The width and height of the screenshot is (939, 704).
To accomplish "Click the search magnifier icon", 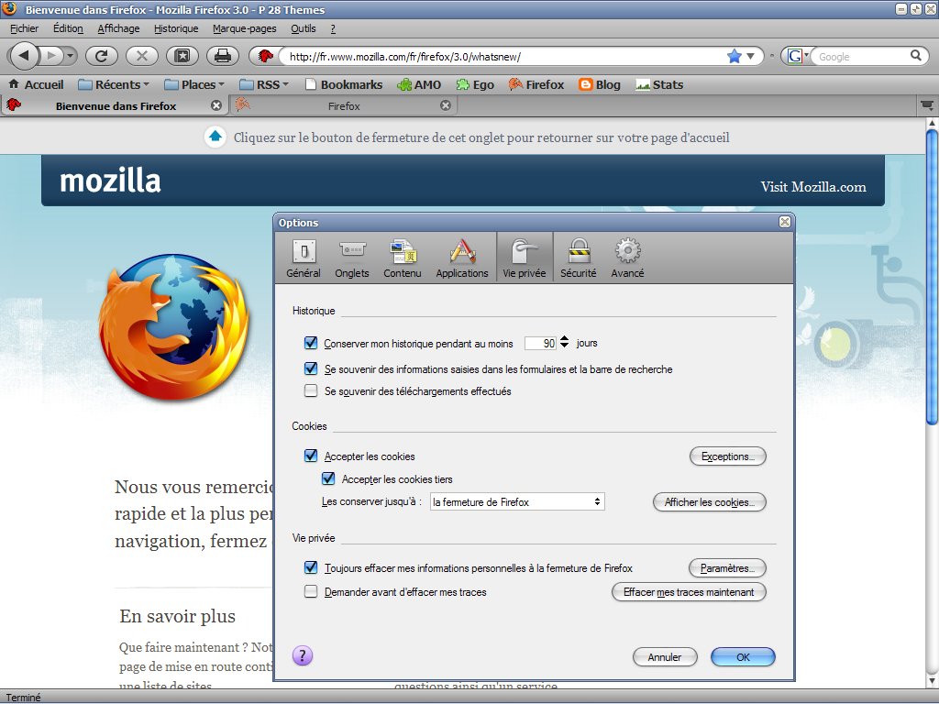I will 916,56.
